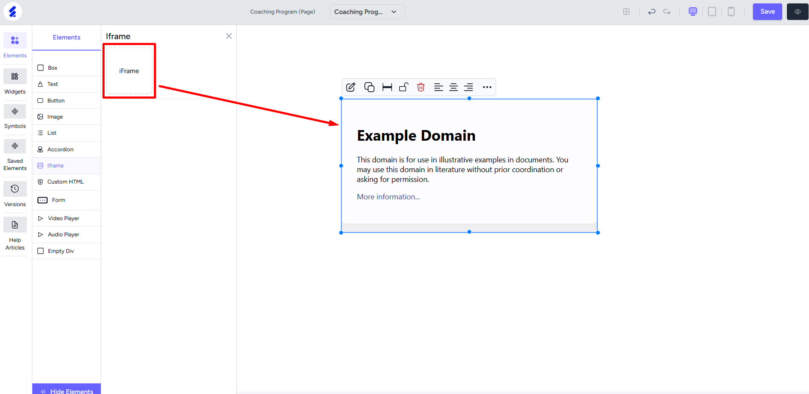Screen dimensions: 809x394
Task: Open the Symbols sidebar section
Action: [15, 117]
